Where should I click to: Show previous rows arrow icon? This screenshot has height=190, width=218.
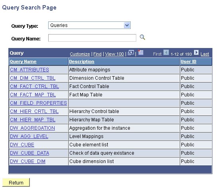point(166,53)
